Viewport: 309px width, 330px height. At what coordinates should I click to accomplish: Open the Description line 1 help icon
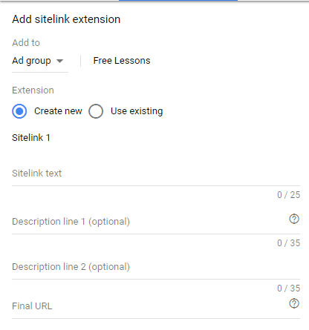point(294,219)
